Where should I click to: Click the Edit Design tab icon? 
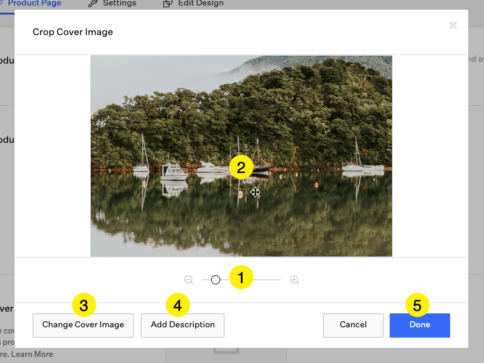click(168, 4)
